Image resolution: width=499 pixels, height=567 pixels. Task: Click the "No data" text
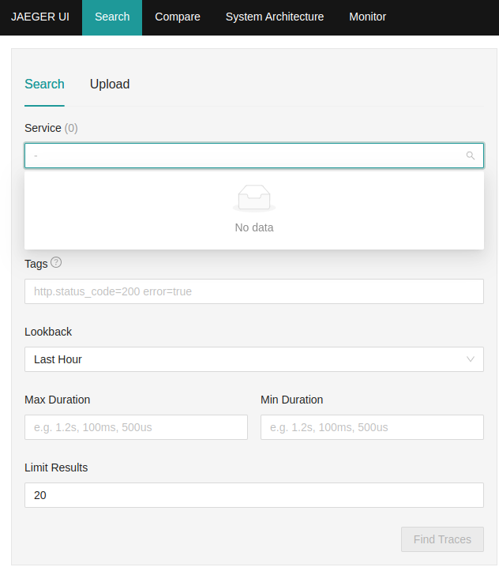pos(254,227)
